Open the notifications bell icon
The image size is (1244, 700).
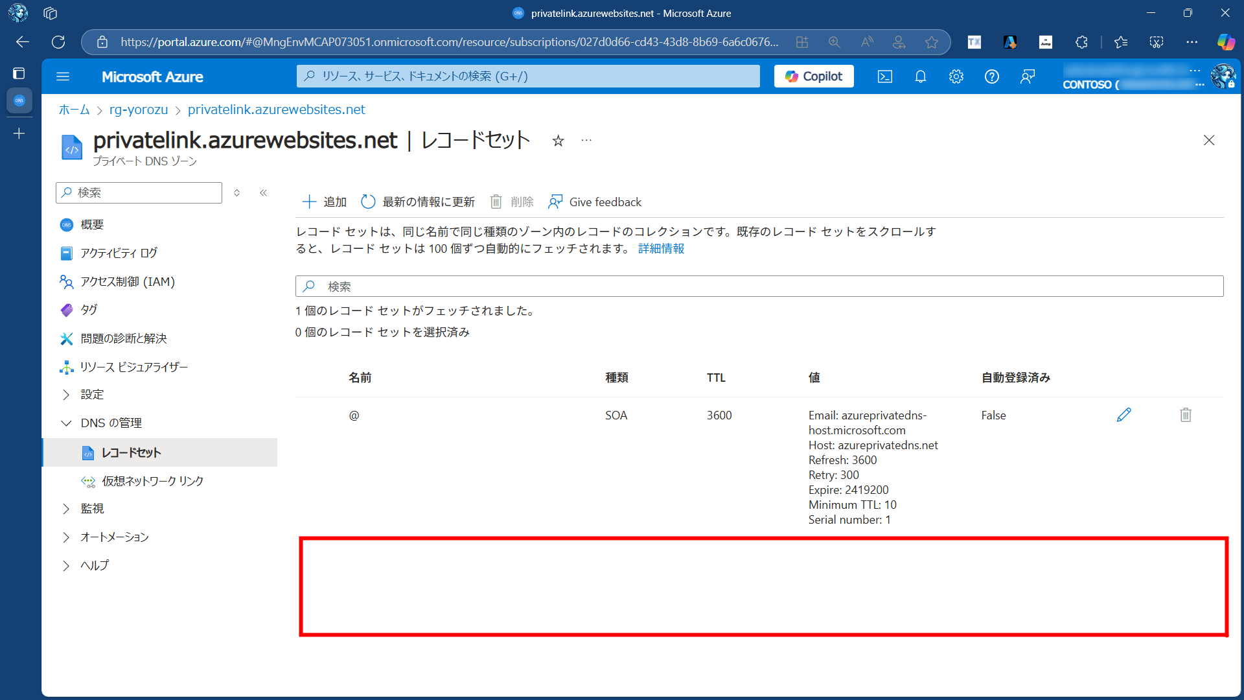point(920,76)
